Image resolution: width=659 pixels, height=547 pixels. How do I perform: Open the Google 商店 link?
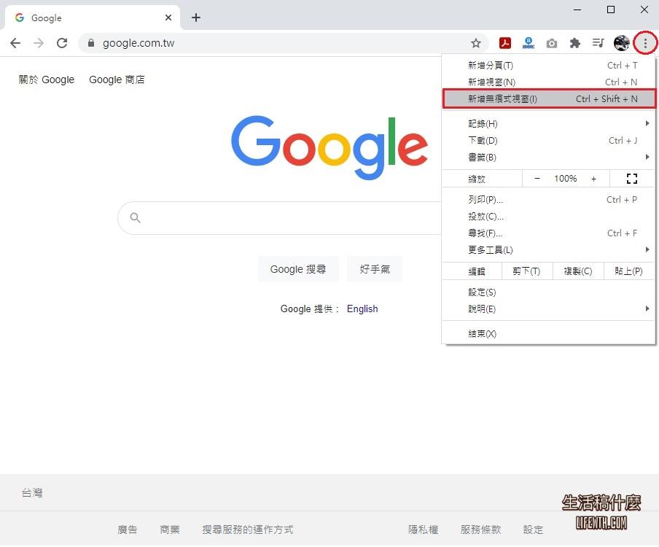117,80
